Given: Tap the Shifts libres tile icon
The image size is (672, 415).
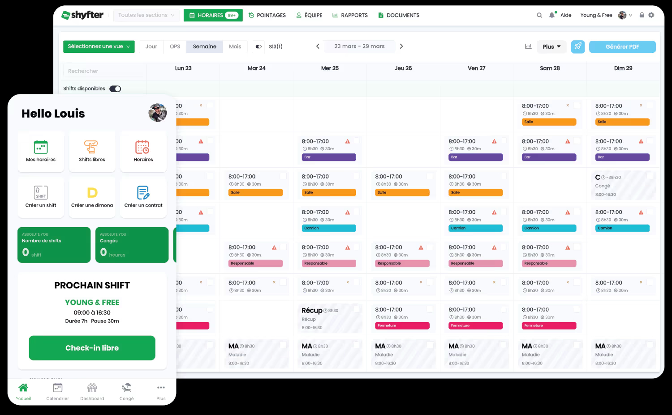Looking at the screenshot, I should coord(91,147).
